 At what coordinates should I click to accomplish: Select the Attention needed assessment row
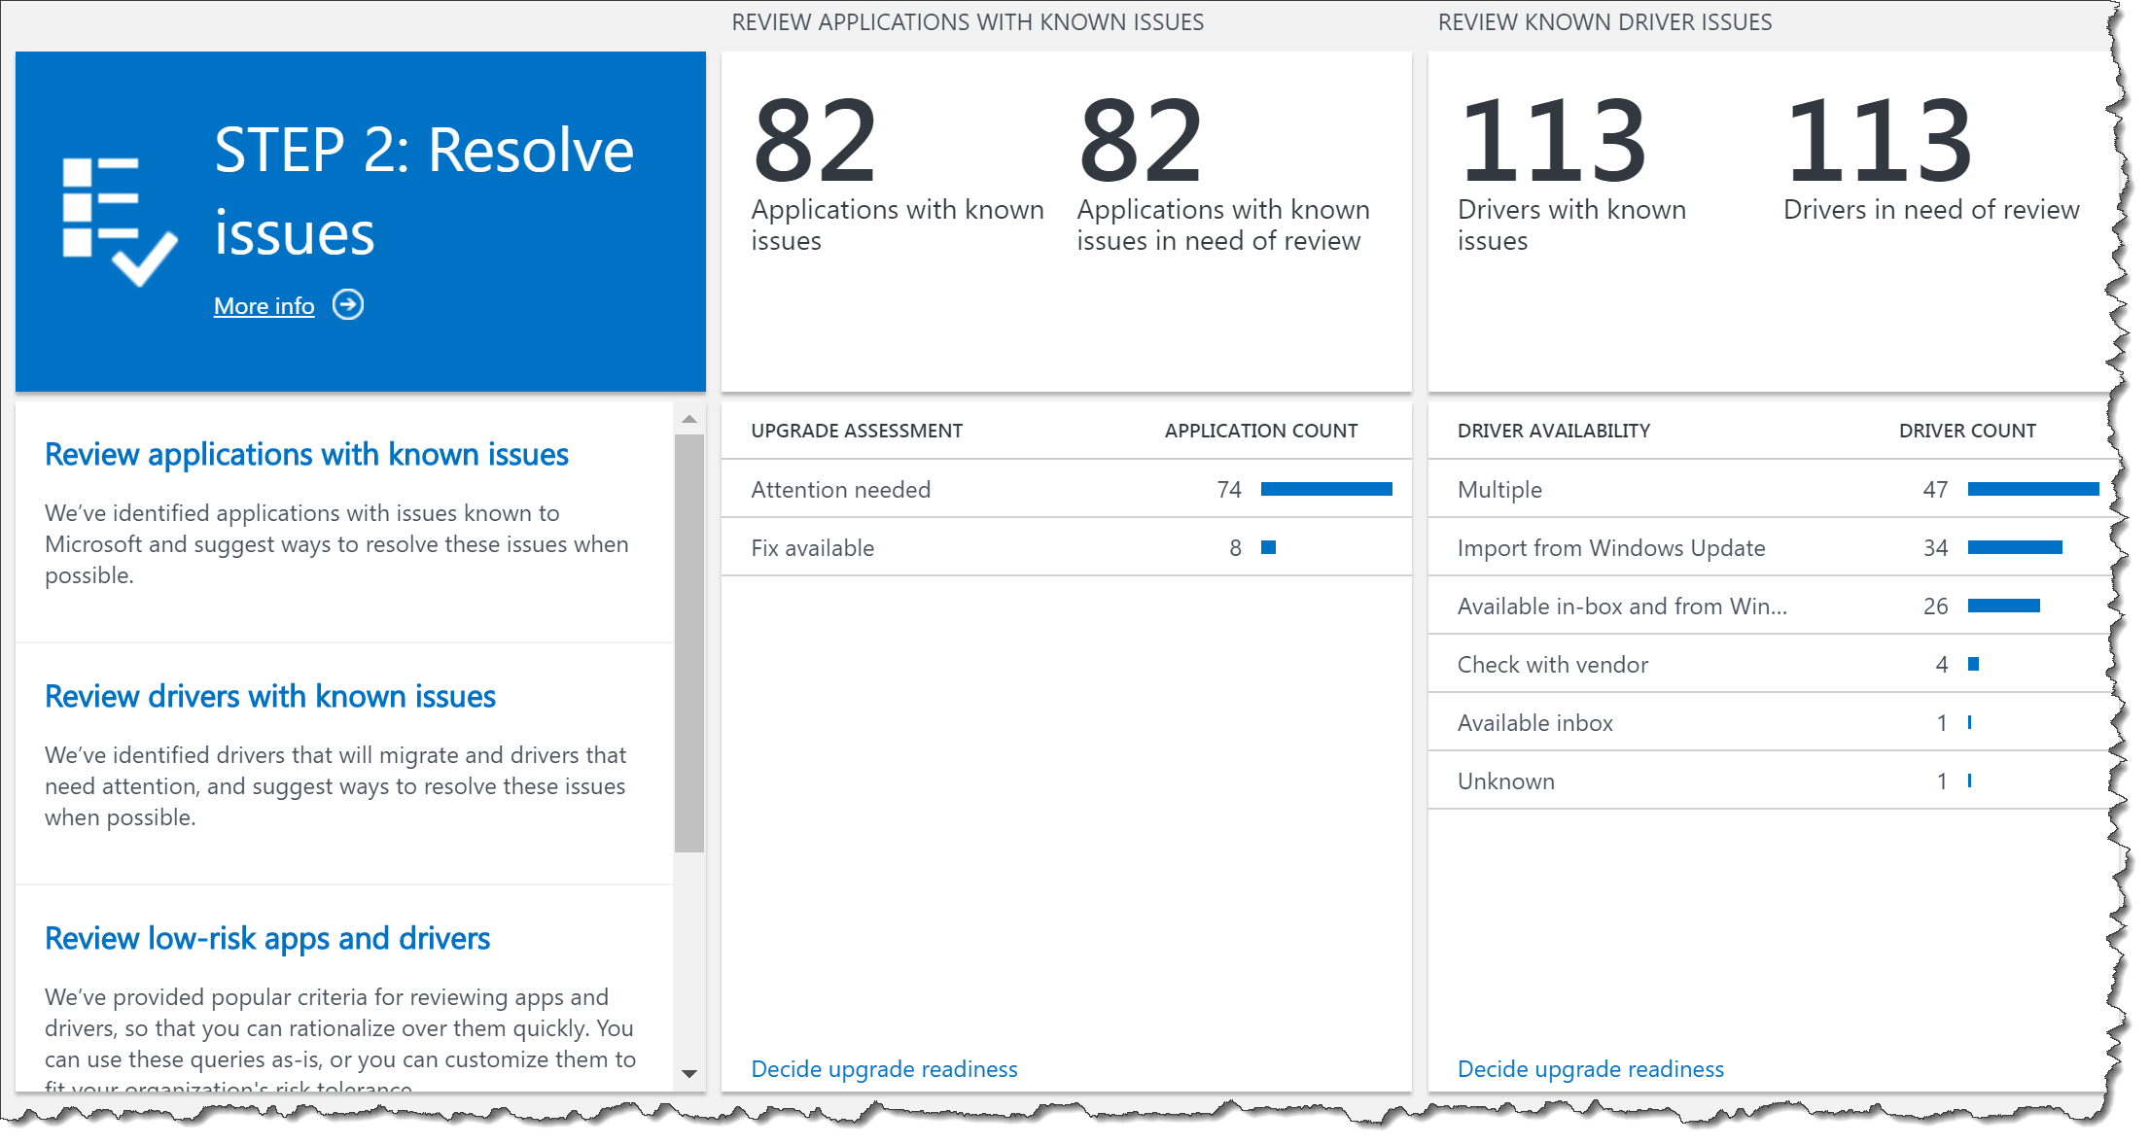coord(840,489)
